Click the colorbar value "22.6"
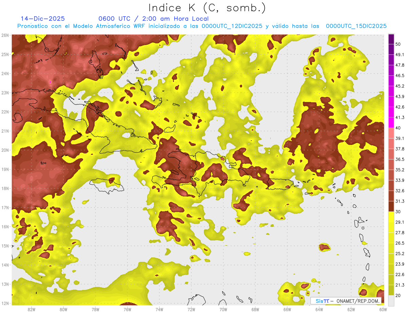407x314 pixels. click(x=400, y=274)
